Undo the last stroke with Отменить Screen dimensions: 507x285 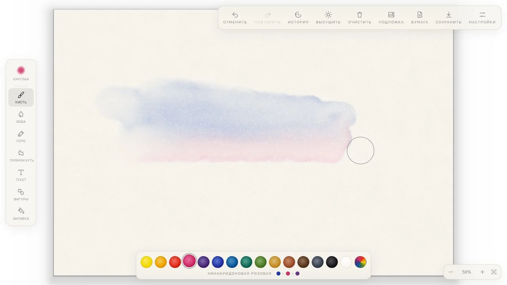pos(235,18)
